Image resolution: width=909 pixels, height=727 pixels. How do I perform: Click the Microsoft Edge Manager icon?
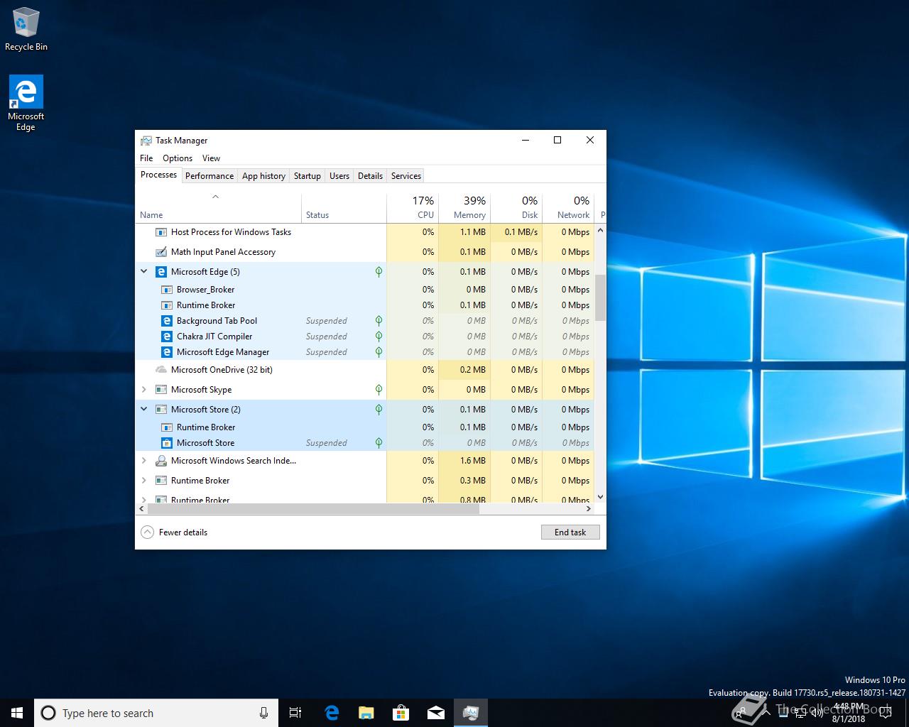tap(167, 352)
